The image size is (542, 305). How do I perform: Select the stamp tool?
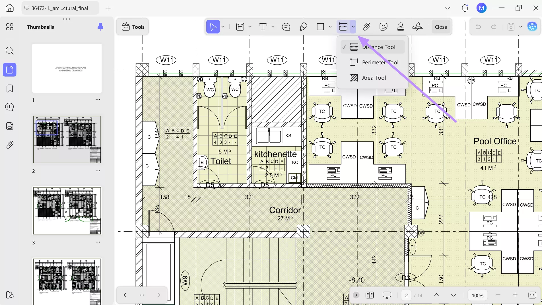(401, 27)
